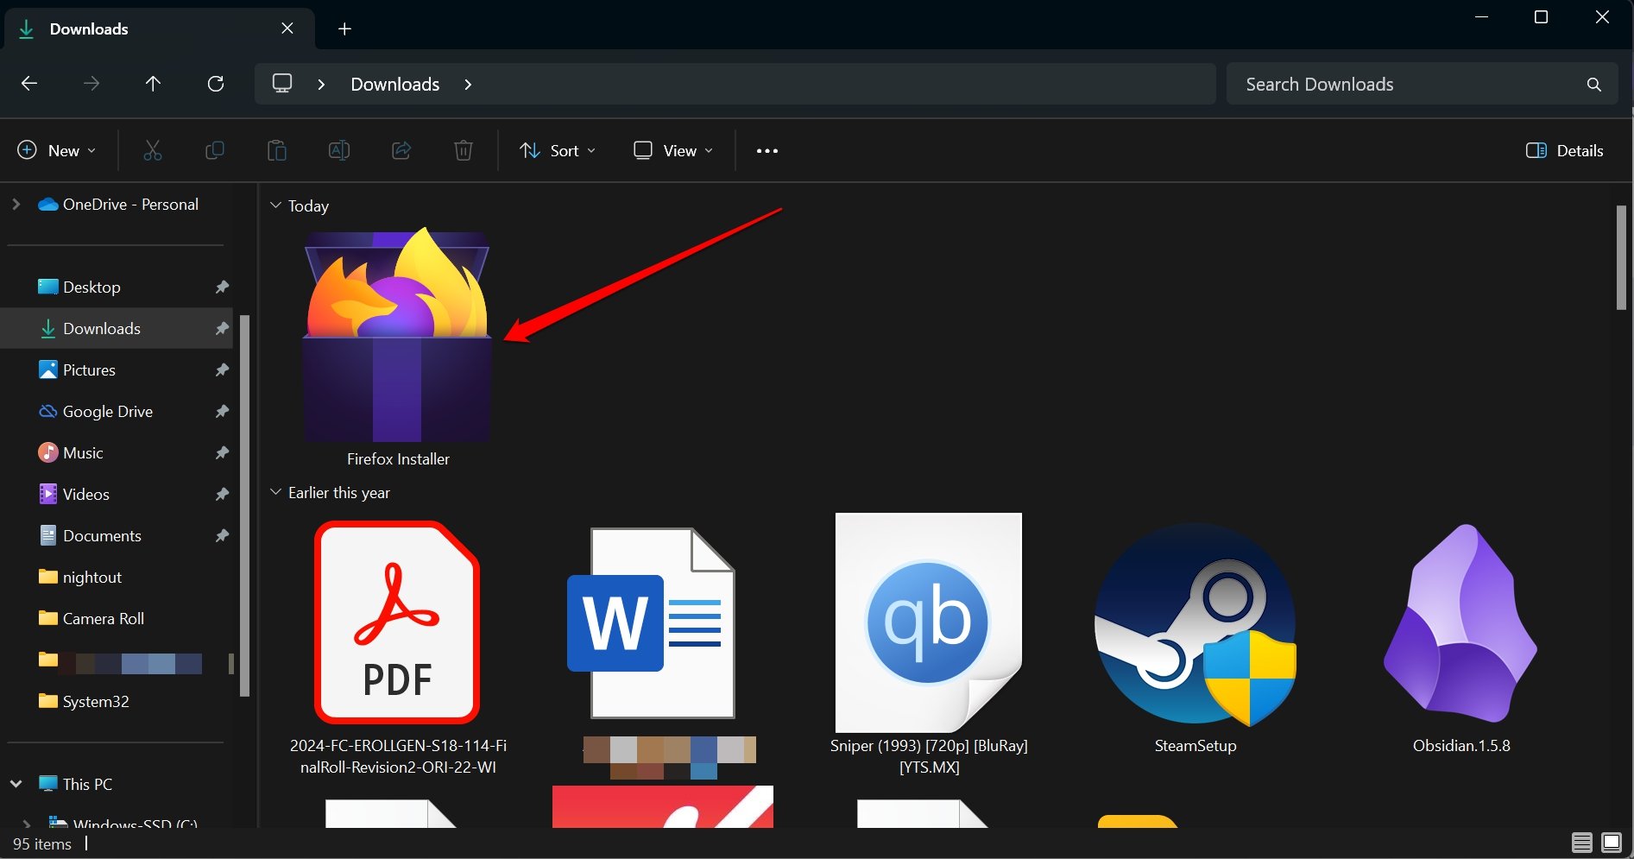Click the PC icon in address bar

pos(282,83)
